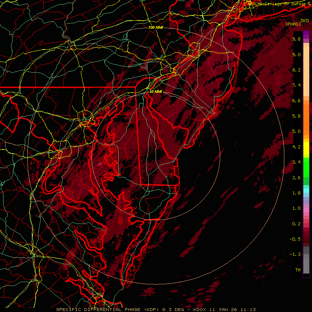The height and width of the screenshot is (312, 312).
Task: Click the 5.8 value on color scale
Action: pyautogui.click(x=296, y=116)
